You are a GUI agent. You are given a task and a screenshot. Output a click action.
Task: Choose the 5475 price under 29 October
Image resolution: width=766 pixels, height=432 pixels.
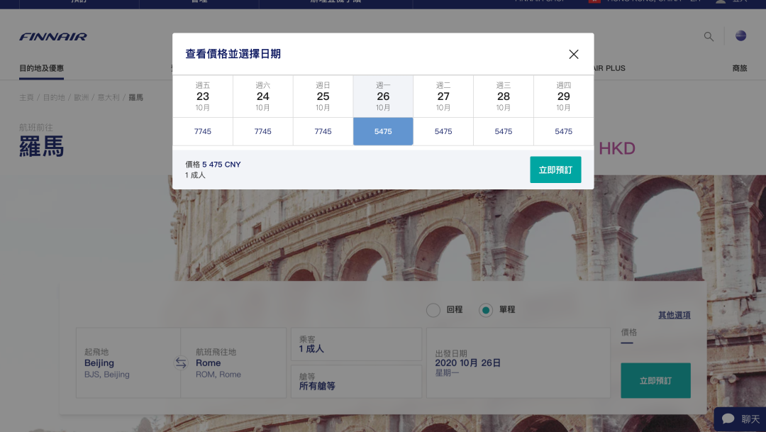[x=563, y=131]
